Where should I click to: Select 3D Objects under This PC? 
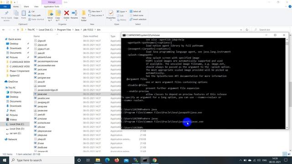point(15,92)
